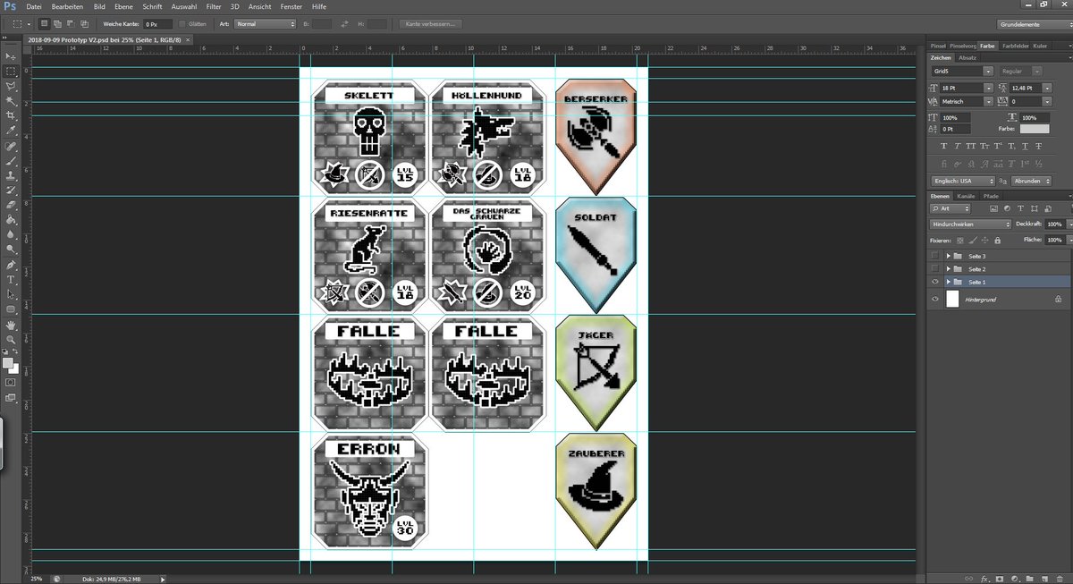Select the Path Selection tool
Viewport: 1073px width, 584px height.
point(12,293)
